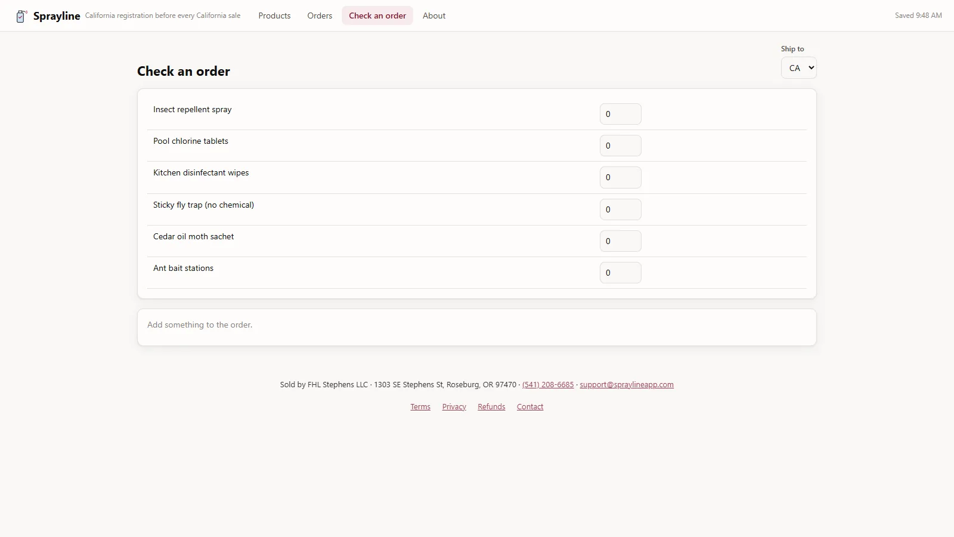Viewport: 954px width, 537px height.
Task: Open the Privacy policy link
Action: coord(454,407)
